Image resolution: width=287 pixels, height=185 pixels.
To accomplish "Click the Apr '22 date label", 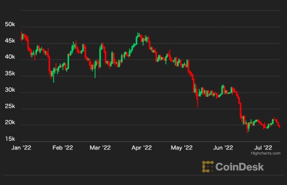I will (141, 148).
